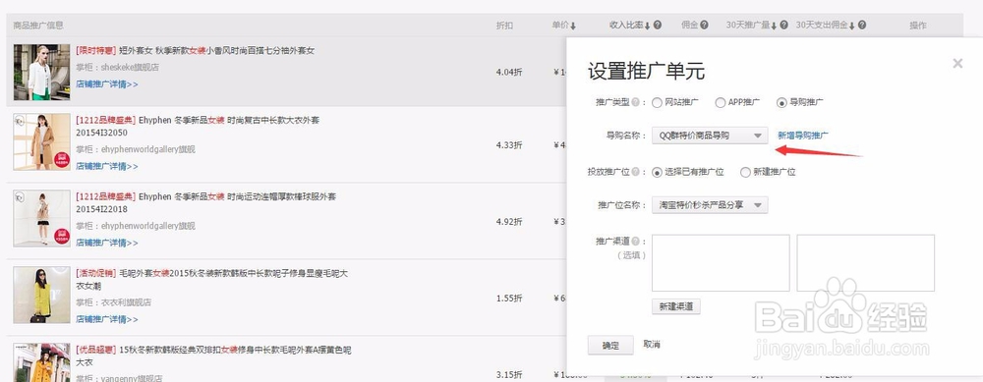Open the help icon beside 推广类型 label

[x=635, y=102]
